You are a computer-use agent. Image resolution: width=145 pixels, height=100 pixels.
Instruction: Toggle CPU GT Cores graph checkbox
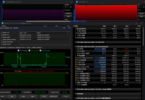[x=40, y=51]
